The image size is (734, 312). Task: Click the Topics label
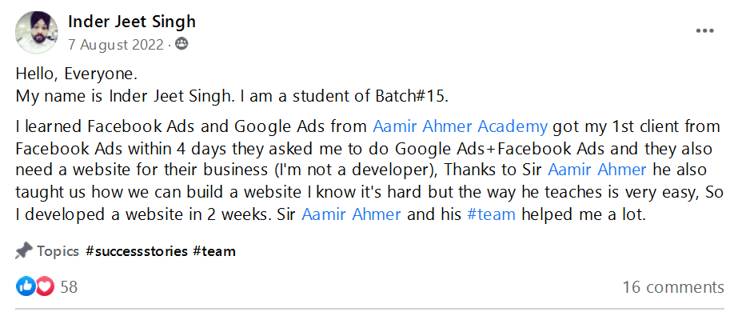point(58,251)
